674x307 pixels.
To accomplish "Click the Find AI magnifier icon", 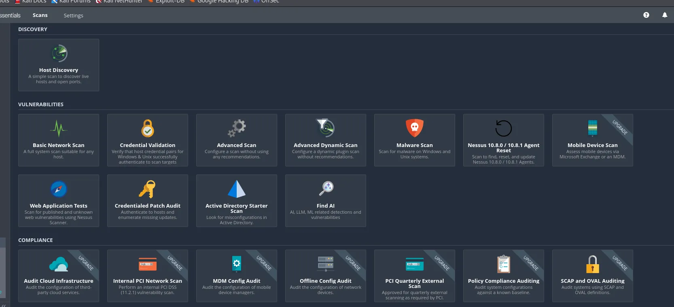I will (x=326, y=188).
